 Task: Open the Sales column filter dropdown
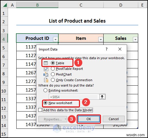pos(135,40)
